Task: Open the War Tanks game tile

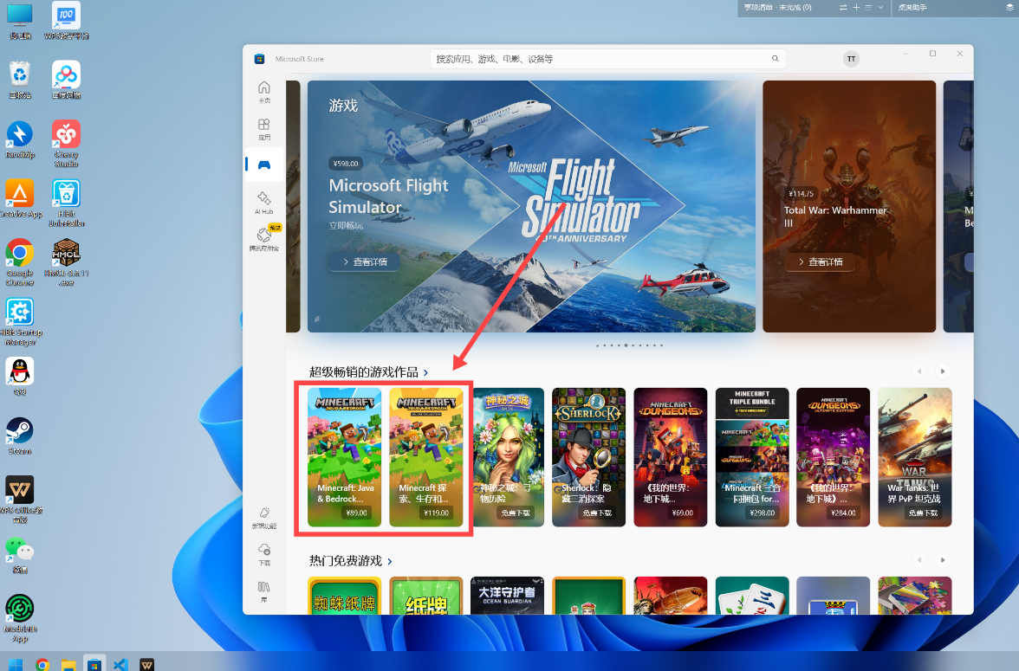Action: [x=914, y=457]
